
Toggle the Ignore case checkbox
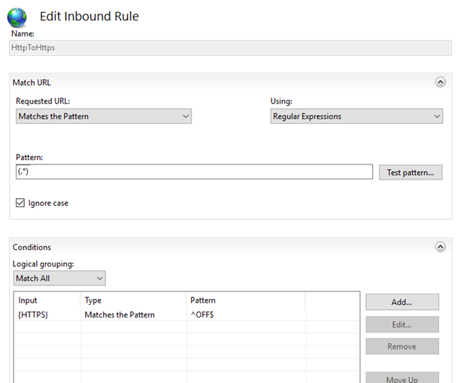[20, 203]
